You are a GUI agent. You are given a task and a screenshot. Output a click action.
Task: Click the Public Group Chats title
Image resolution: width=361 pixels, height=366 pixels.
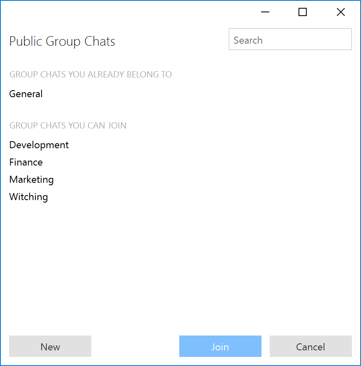pyautogui.click(x=62, y=41)
